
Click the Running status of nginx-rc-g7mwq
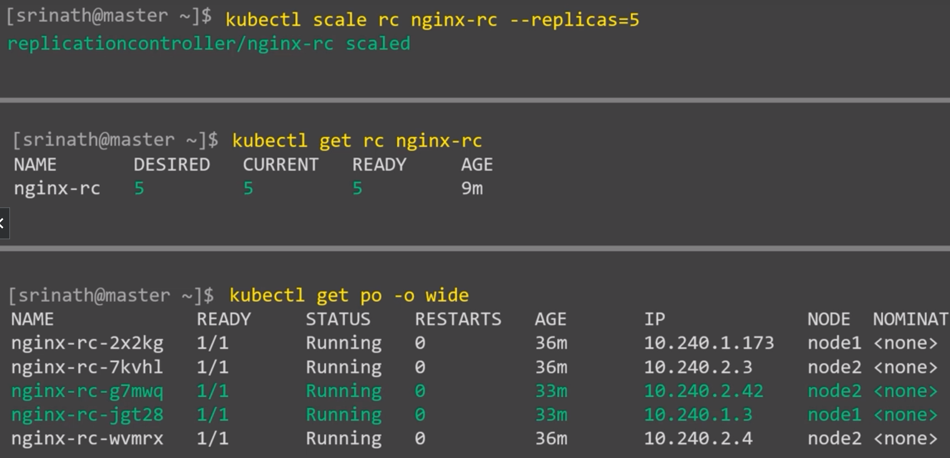click(344, 392)
